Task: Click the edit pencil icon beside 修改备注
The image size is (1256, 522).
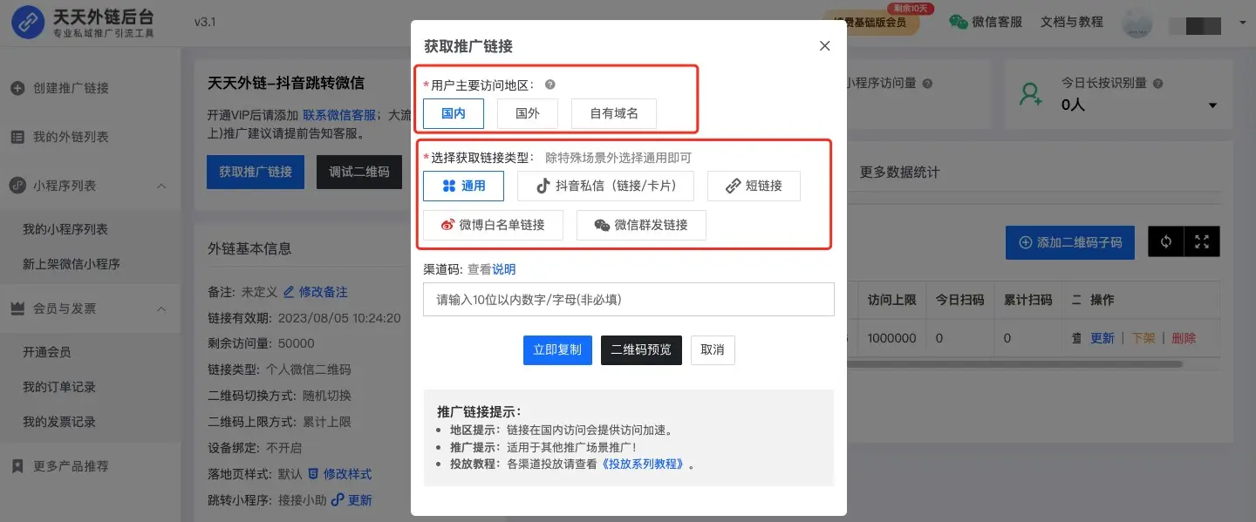Action: tap(289, 291)
